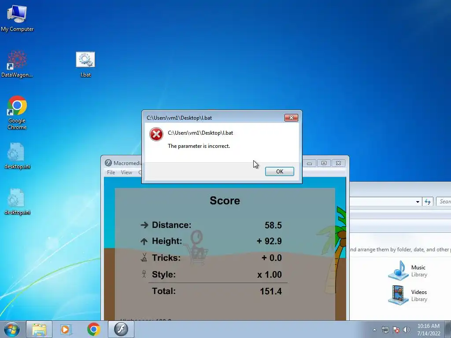
Task: Open the Videos library in Explorer
Action: [407, 295]
